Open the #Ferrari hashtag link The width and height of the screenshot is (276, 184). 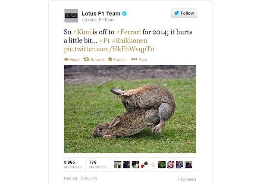pos(129,32)
